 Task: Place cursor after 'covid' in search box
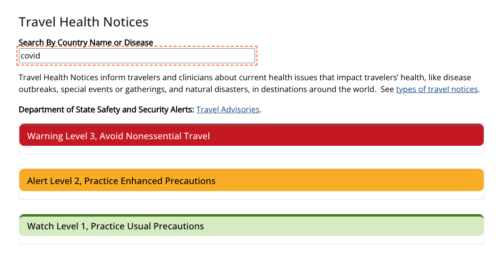pyautogui.click(x=41, y=56)
